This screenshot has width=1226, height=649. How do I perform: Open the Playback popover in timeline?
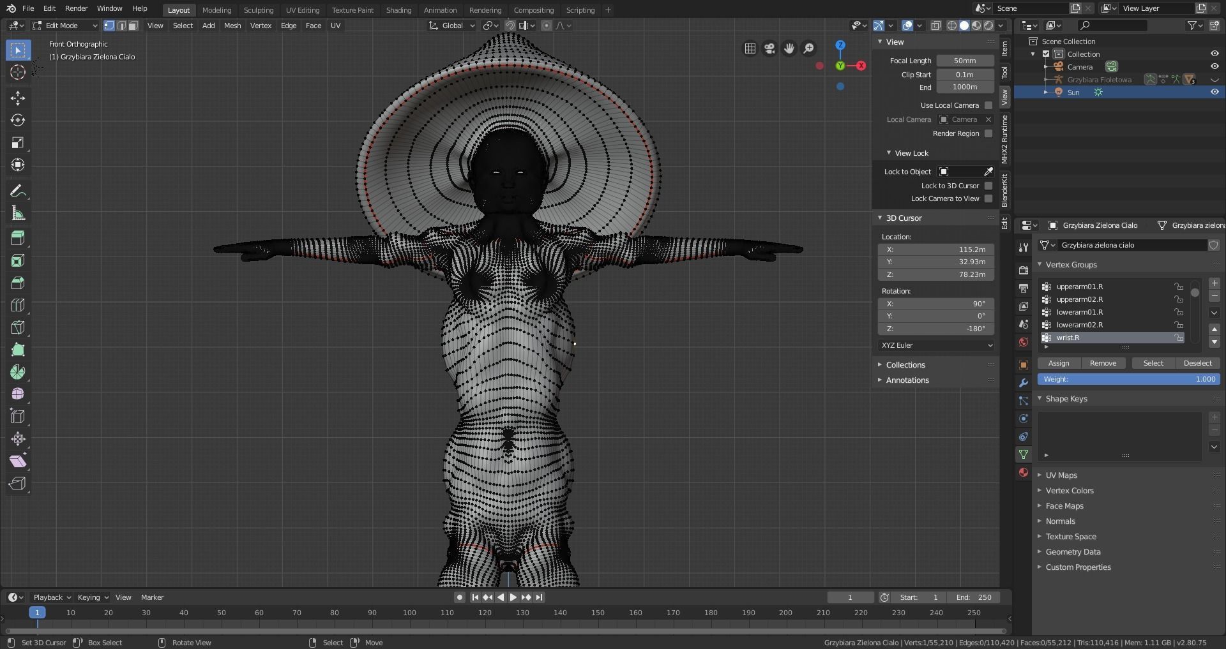click(x=52, y=597)
